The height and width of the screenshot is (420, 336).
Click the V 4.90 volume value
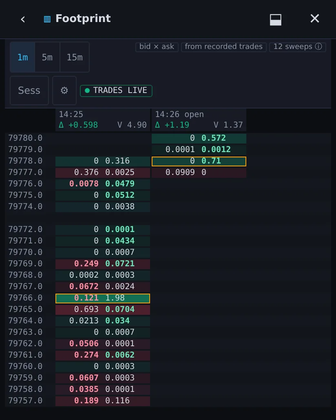tap(132, 125)
